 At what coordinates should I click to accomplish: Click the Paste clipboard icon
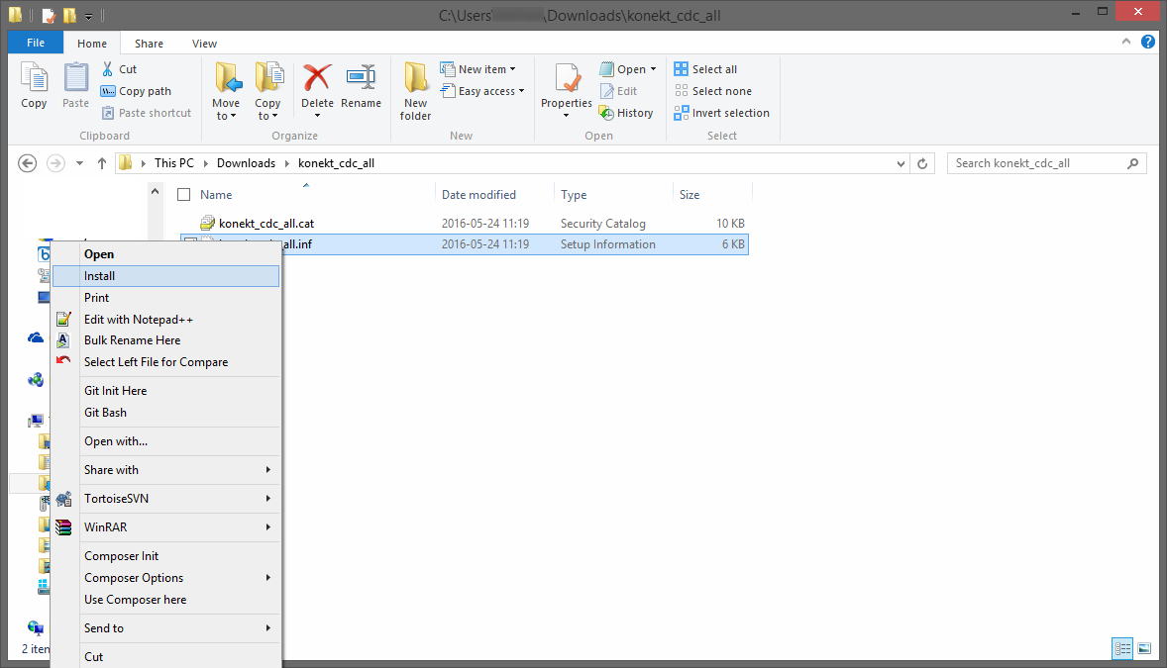click(x=75, y=78)
